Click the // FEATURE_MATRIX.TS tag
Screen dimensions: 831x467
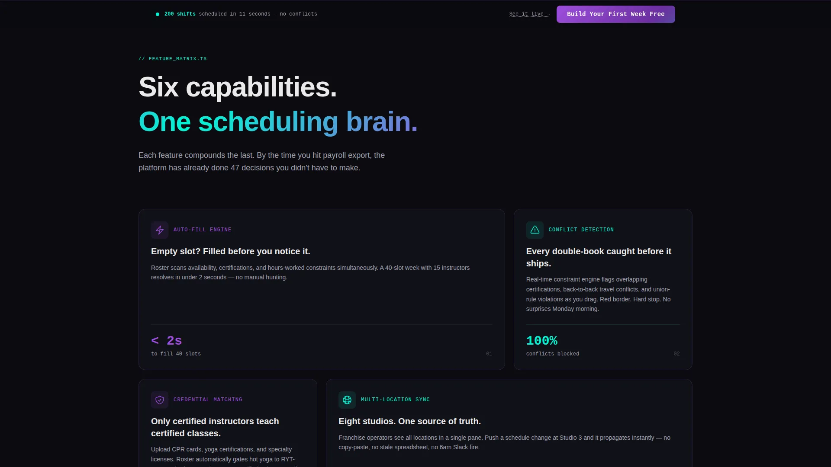point(173,59)
